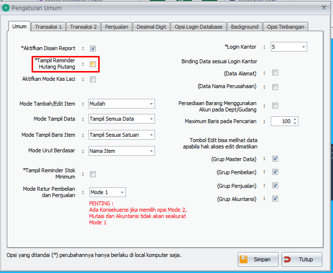
Task: Go to the Opsi Login Database tab
Action: (198, 27)
